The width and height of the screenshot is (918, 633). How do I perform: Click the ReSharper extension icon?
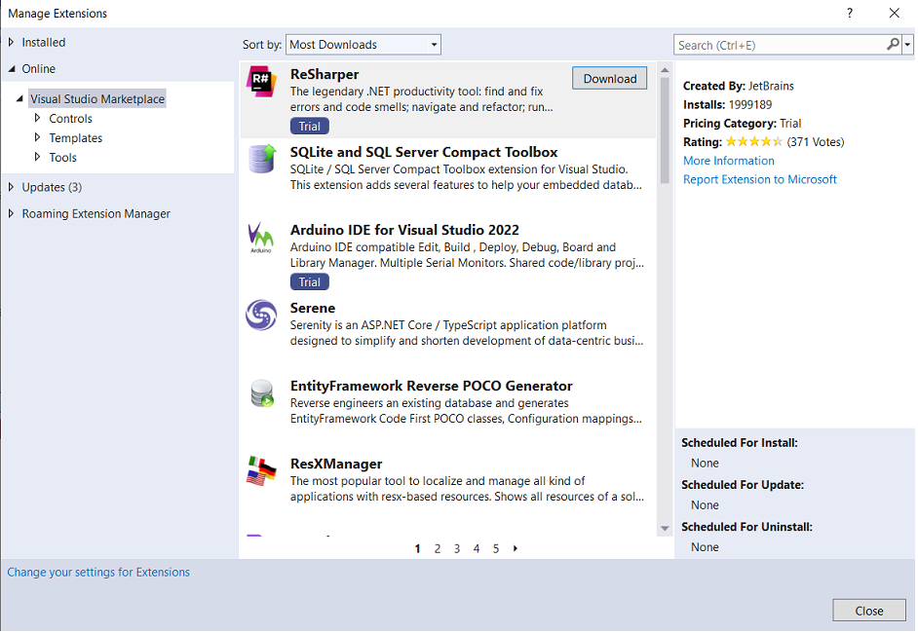click(260, 81)
